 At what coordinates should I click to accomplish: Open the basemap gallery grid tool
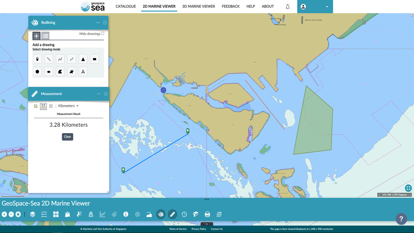click(x=56, y=214)
